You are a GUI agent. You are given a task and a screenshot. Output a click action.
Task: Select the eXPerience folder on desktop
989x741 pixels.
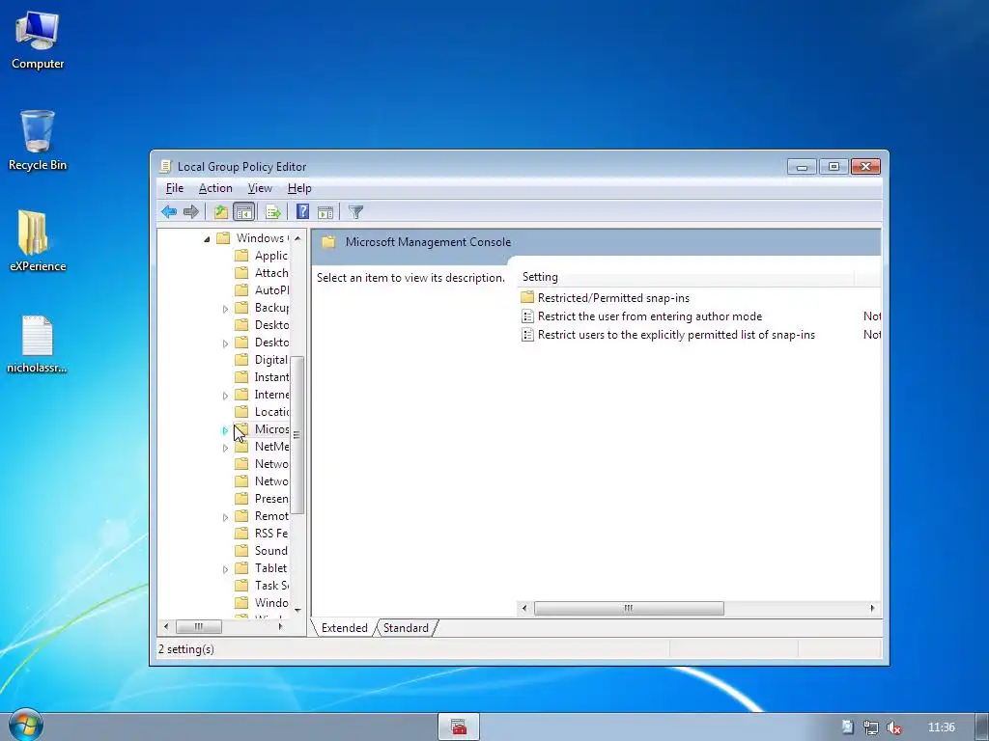tap(38, 242)
